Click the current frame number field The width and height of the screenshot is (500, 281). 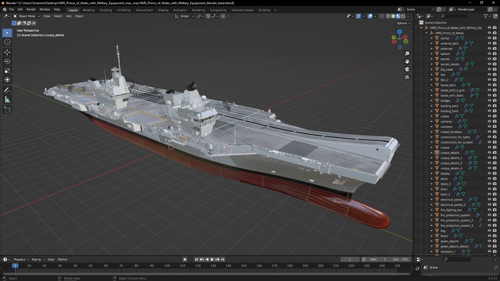(x=350, y=259)
